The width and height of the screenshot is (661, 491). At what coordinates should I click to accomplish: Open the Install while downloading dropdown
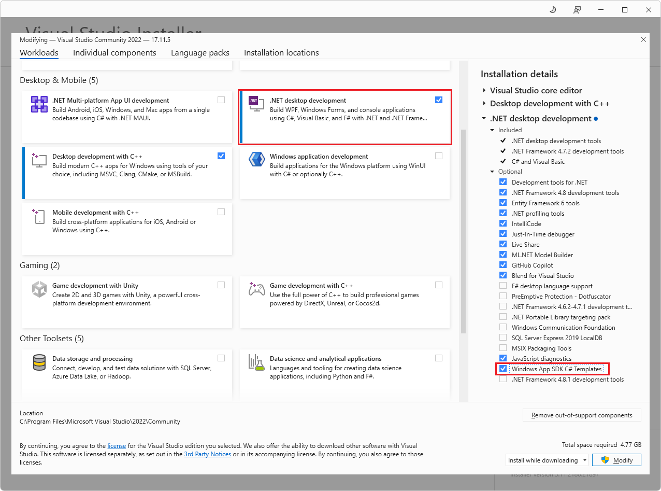[x=547, y=460]
